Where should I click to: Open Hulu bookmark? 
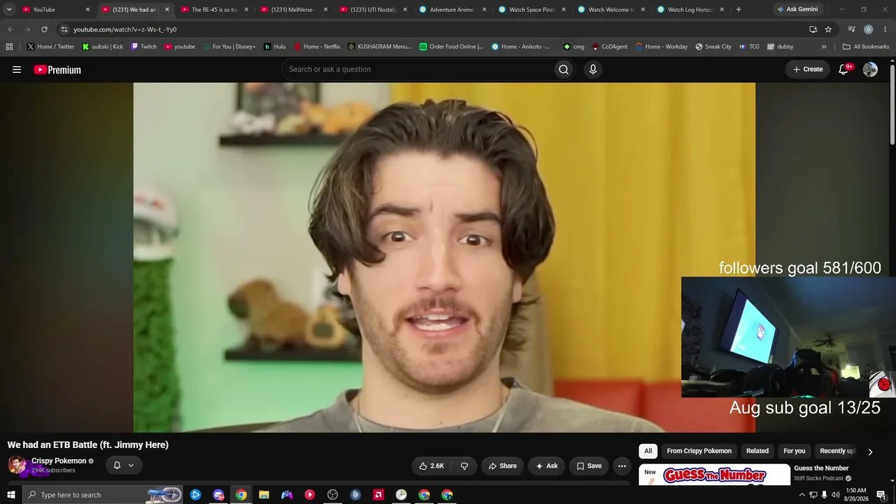pyautogui.click(x=274, y=47)
